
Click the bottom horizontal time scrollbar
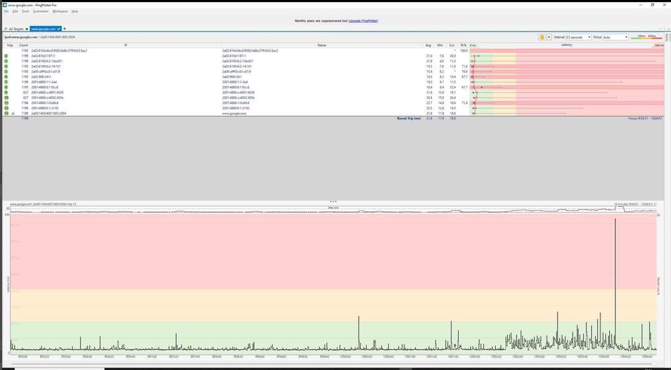[x=333, y=363]
